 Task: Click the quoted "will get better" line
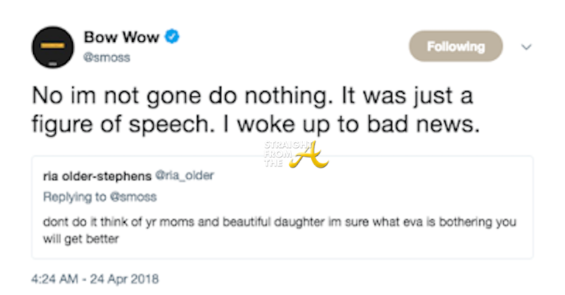pos(82,238)
